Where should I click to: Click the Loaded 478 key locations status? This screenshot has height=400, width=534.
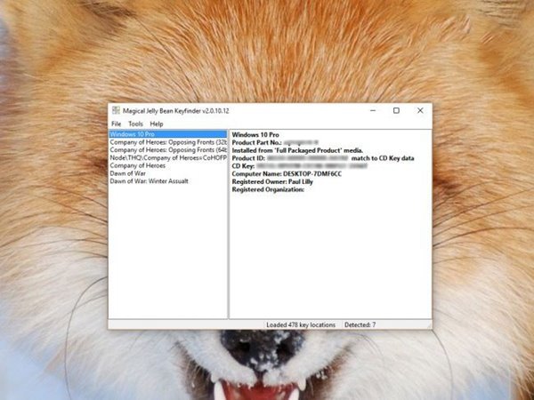click(x=301, y=324)
